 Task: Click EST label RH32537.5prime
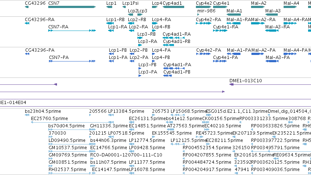pyautogui.click(x=68, y=170)
